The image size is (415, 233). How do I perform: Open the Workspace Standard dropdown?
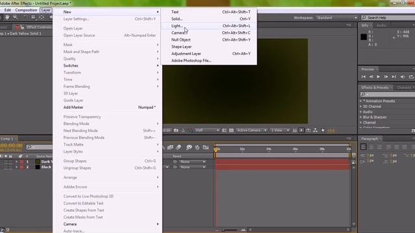(337, 17)
